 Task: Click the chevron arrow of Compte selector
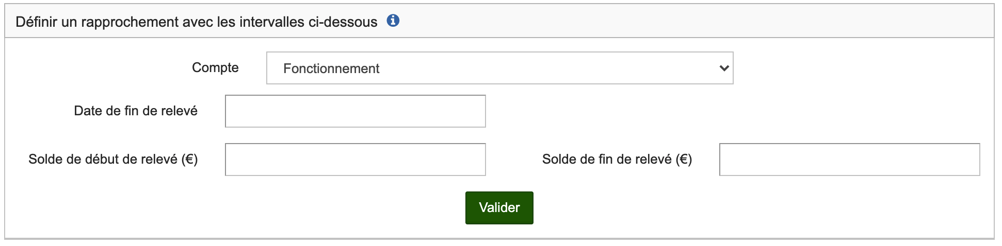[x=724, y=68]
